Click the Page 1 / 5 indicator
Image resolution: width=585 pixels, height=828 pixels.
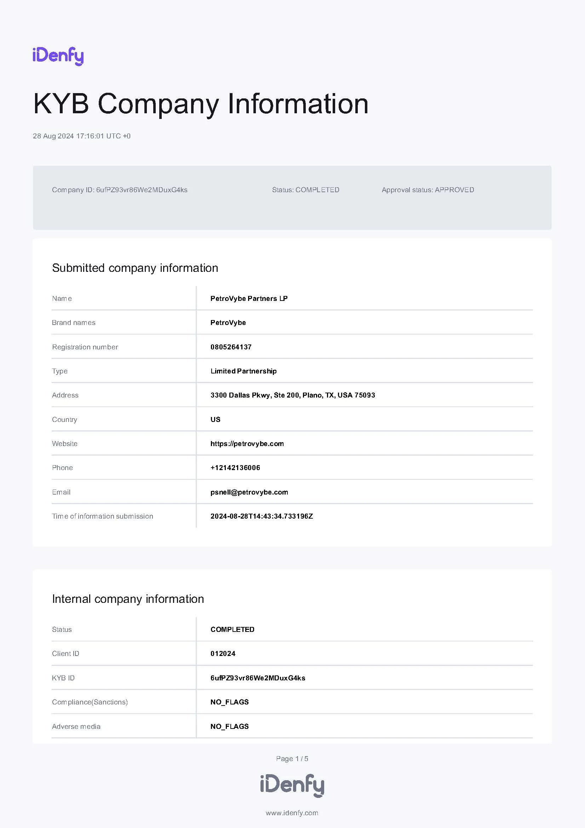point(292,759)
